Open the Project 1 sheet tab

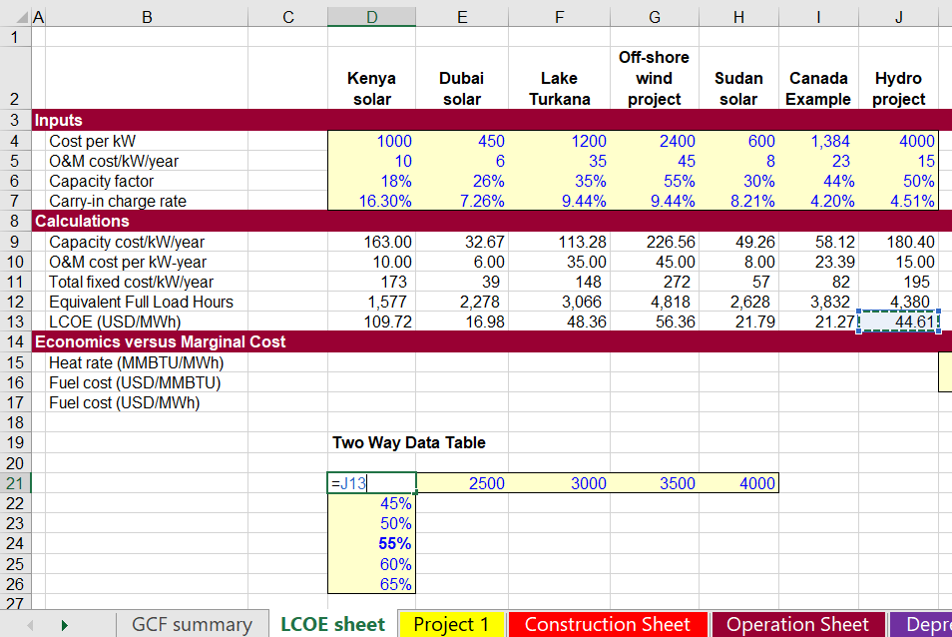(x=452, y=624)
